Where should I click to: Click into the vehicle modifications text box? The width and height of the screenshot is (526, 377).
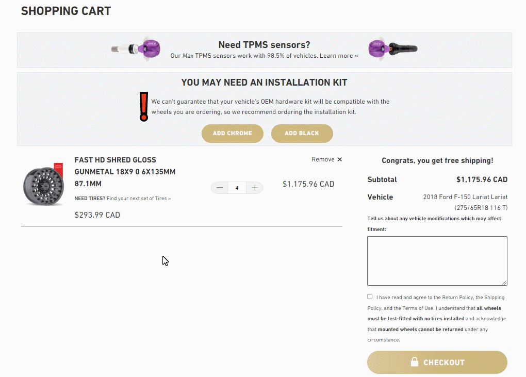[x=437, y=260]
